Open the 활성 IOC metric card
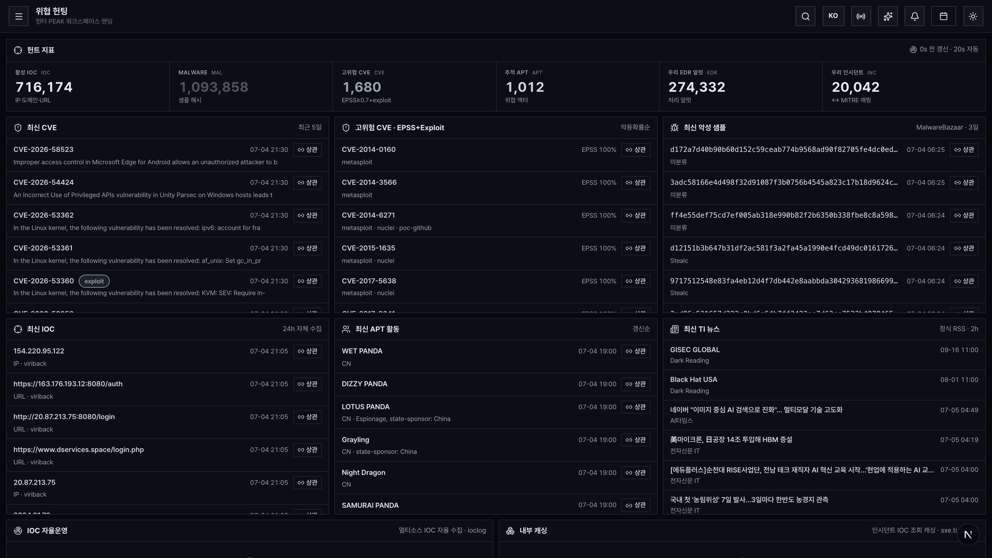Screen dimensions: 992x558 coord(88,86)
